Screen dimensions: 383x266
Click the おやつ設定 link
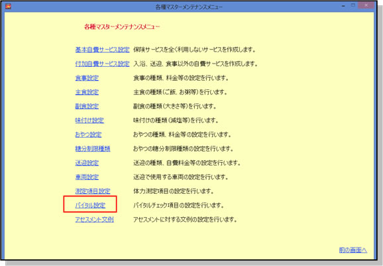click(x=88, y=134)
